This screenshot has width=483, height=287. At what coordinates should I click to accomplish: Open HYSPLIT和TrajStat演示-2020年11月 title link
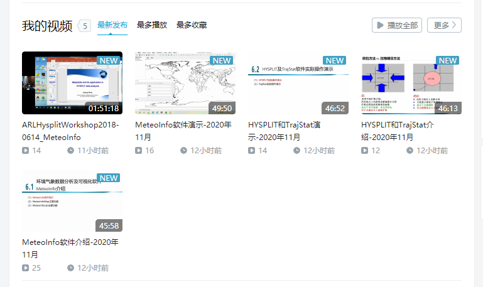[294, 131]
